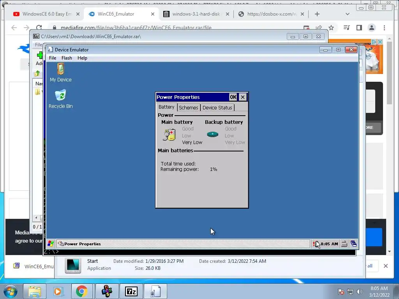Switch to the Schemes tab
The width and height of the screenshot is (399, 299).
[x=188, y=107]
